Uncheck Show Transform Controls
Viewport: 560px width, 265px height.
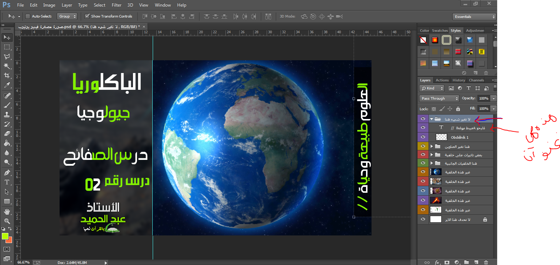87,16
